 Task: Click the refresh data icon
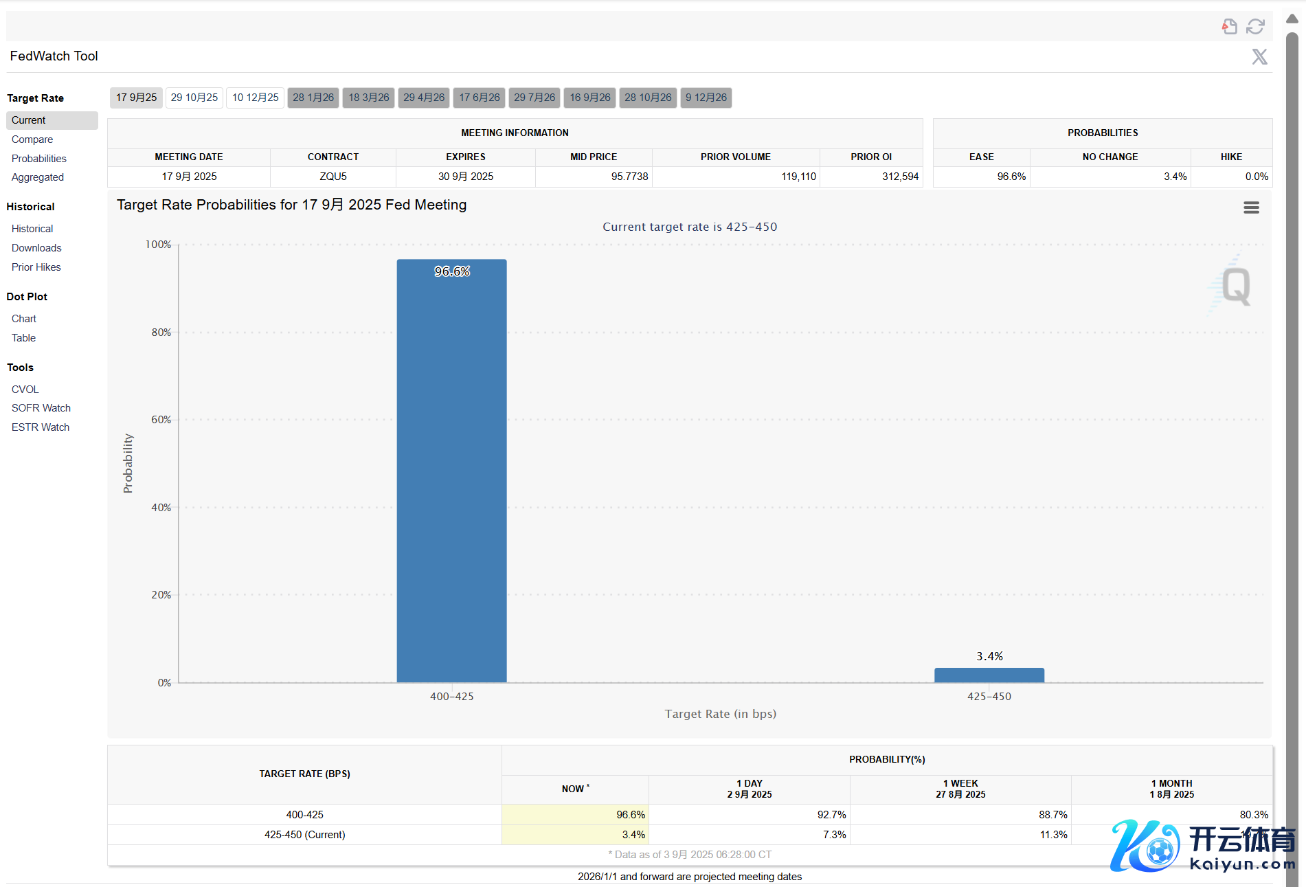click(x=1255, y=27)
